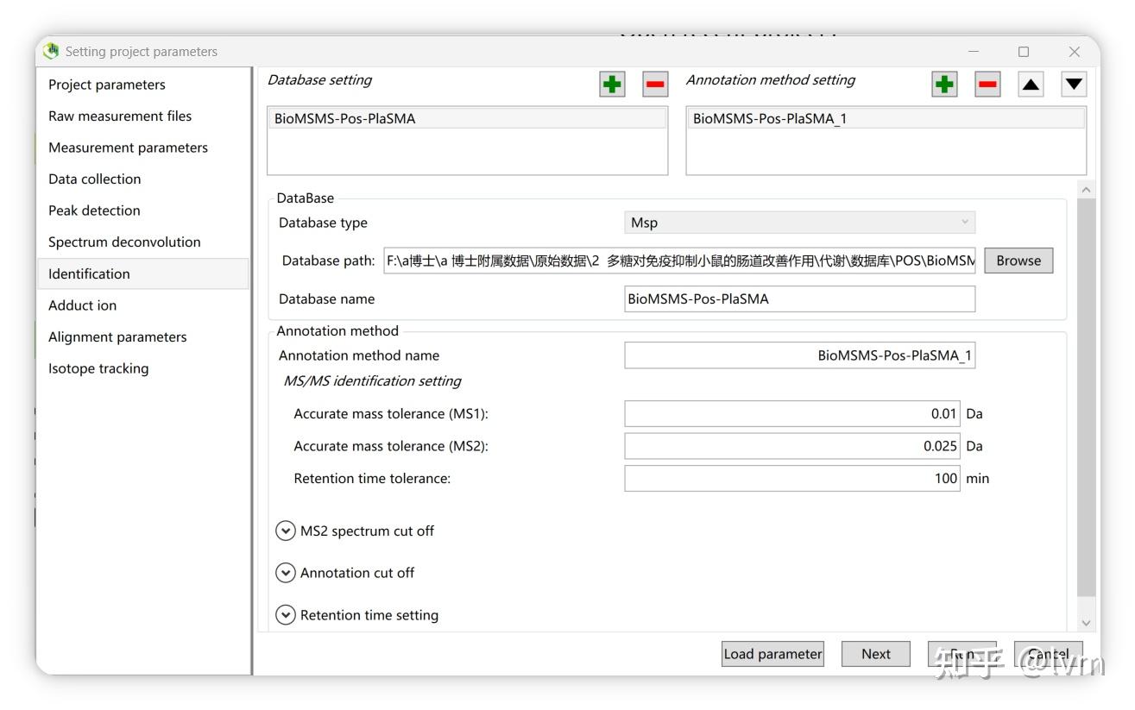1135x710 pixels.
Task: Remove selected database with red minus
Action: 655,84
